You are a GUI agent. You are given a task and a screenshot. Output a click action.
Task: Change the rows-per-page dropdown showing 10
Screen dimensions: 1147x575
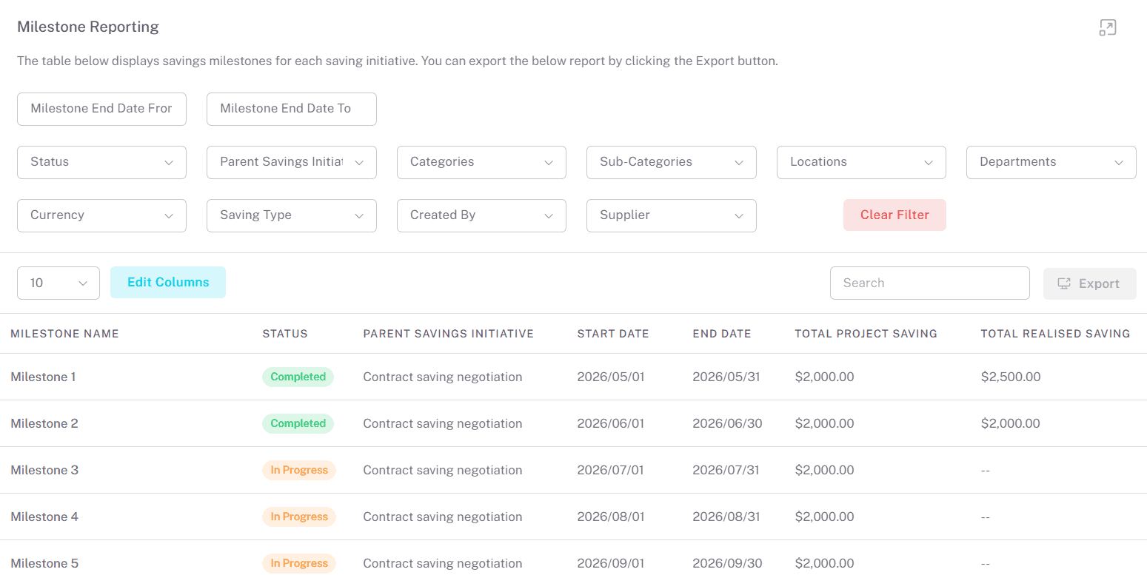point(58,283)
